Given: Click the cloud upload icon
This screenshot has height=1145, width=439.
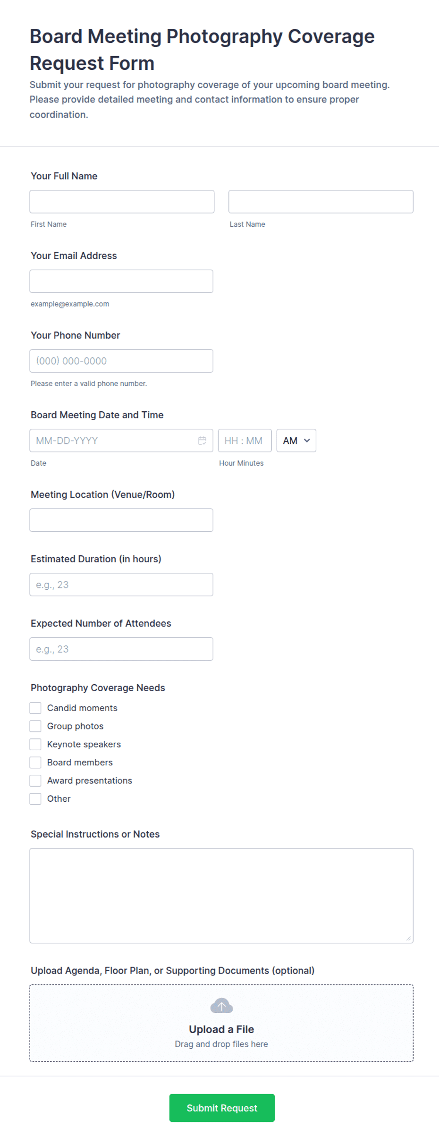Looking at the screenshot, I should coord(221,1006).
